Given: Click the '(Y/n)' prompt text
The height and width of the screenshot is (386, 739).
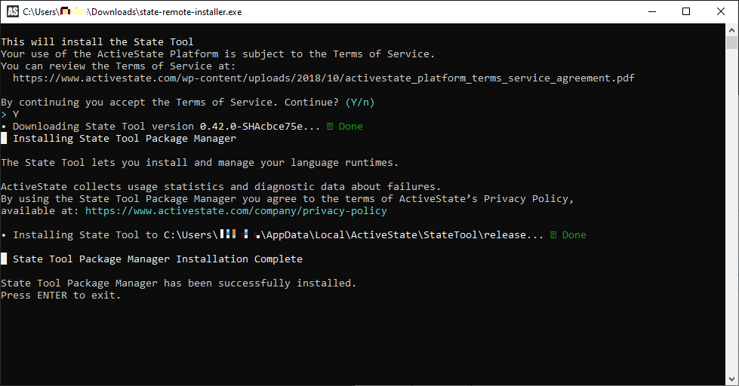Looking at the screenshot, I should coord(359,102).
